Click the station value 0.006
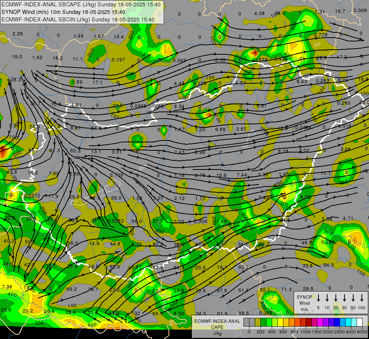This screenshot has width=369, height=339. 360,11
